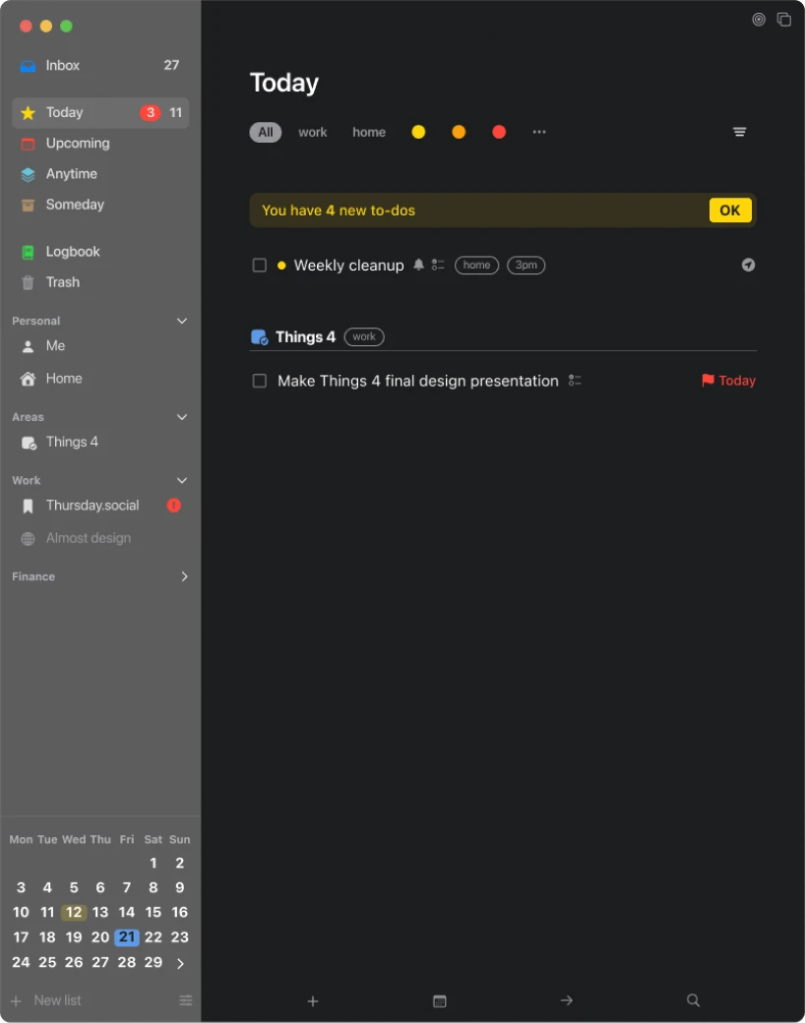
Task: Click the home tag on Weekly cleanup
Action: pos(476,265)
